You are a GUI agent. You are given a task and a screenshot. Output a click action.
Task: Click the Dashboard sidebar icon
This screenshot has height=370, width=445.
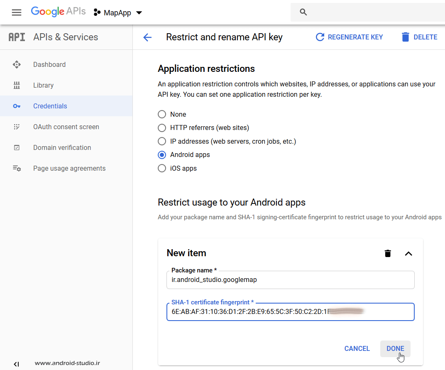(x=17, y=64)
